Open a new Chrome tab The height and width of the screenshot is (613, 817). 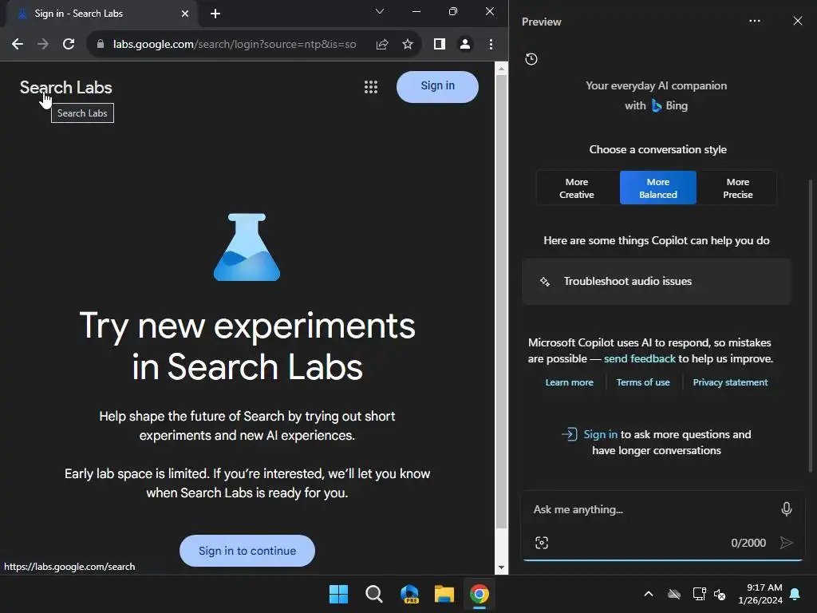point(215,14)
